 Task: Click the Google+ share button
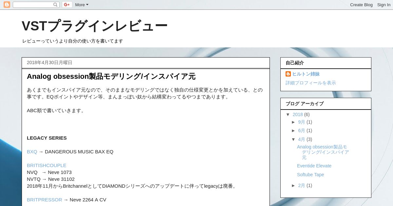pyautogui.click(x=67, y=5)
